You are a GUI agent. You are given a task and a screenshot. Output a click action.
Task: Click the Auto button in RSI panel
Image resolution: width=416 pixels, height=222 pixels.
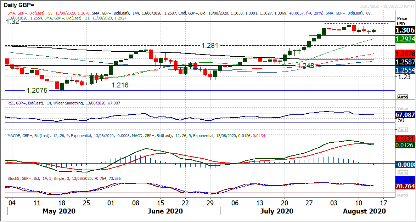tap(403, 130)
